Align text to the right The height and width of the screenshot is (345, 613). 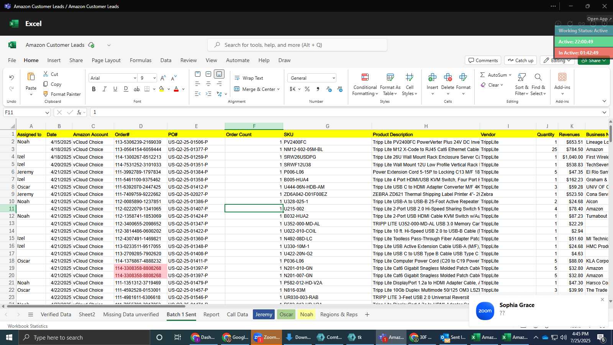219,84
